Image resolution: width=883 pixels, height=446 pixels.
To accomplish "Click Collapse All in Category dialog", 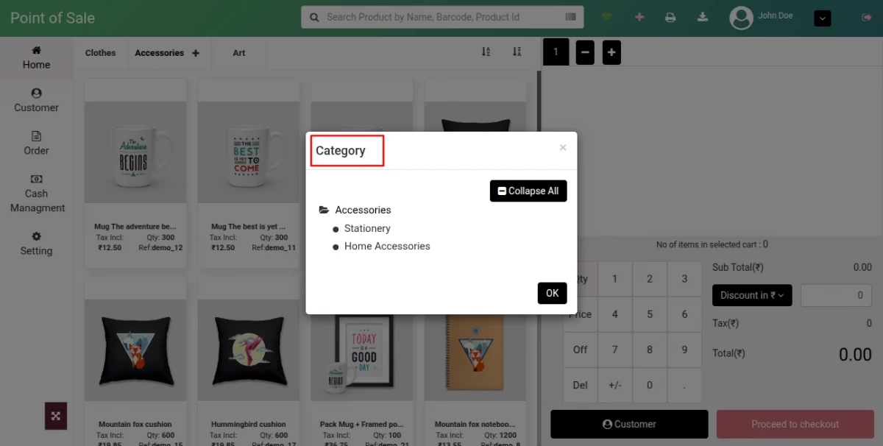I will (528, 191).
